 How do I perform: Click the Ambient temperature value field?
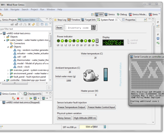[x=64, y=72]
